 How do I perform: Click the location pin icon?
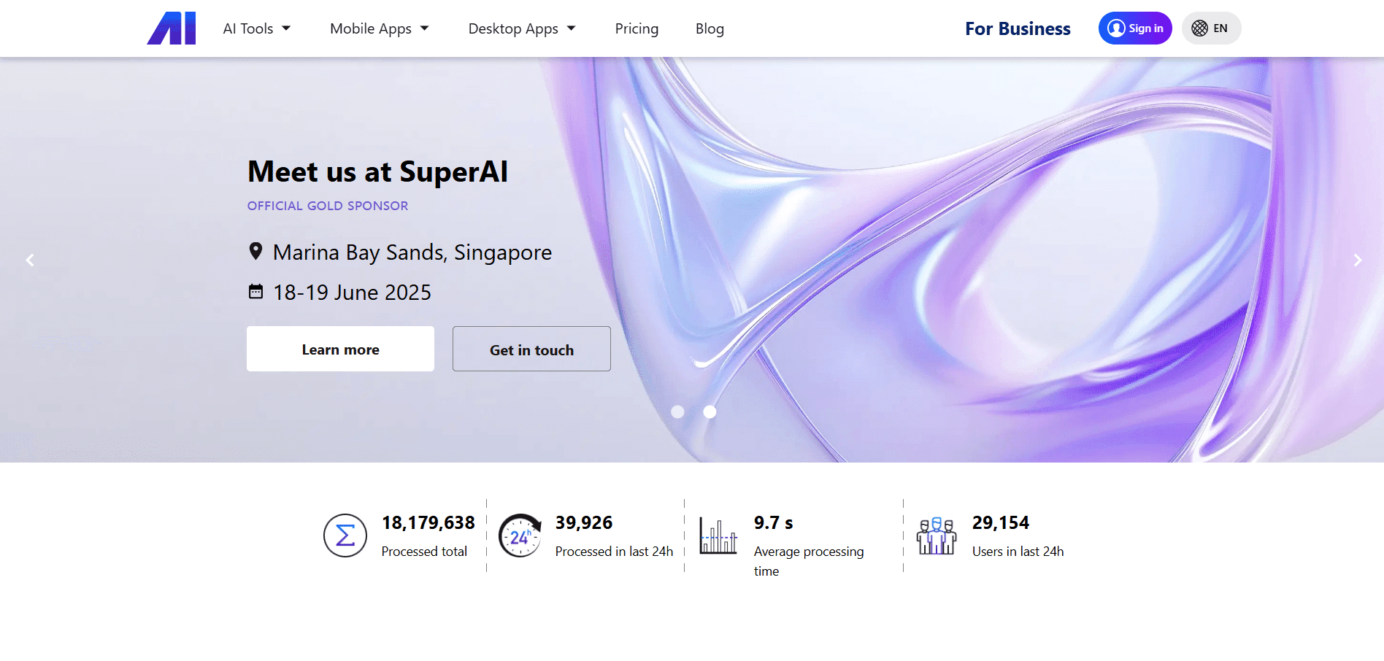point(255,252)
